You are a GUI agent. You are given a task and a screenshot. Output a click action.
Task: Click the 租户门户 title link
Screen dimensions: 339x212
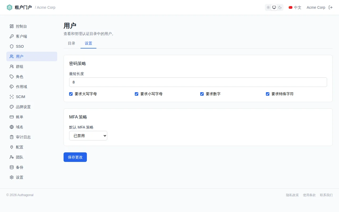(x=23, y=7)
